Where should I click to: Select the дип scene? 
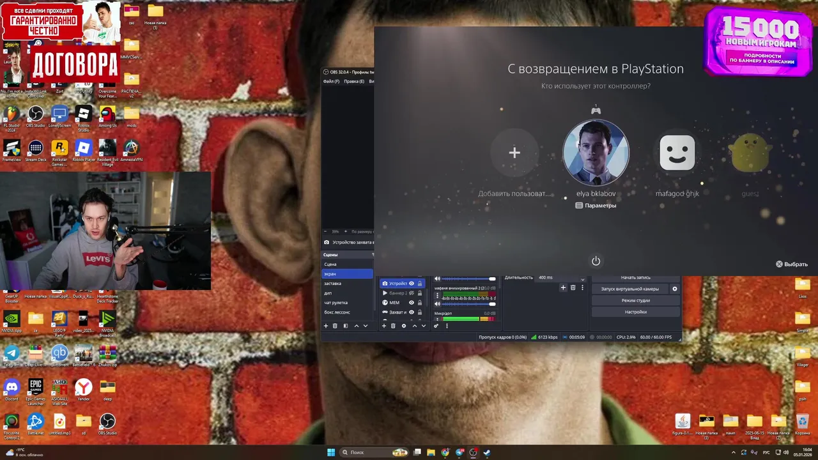[x=348, y=293]
